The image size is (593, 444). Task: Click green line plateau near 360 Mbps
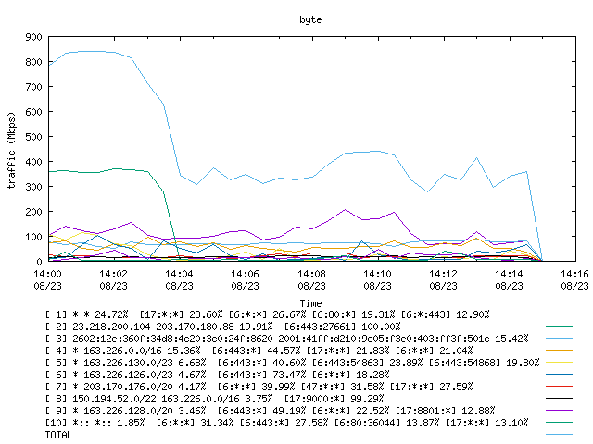pyautogui.click(x=98, y=171)
